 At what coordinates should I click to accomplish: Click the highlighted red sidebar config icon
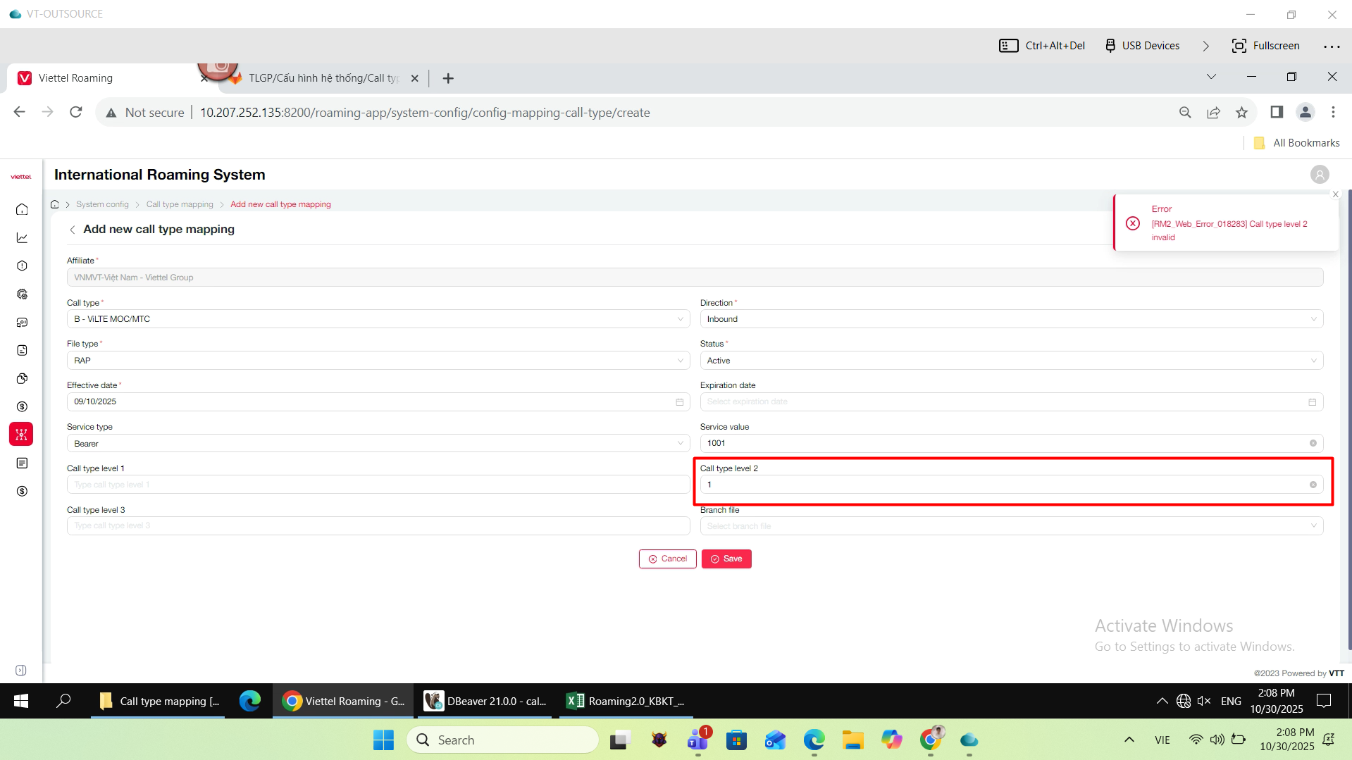[21, 435]
